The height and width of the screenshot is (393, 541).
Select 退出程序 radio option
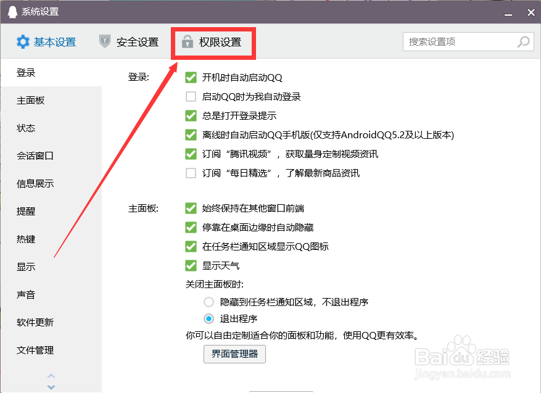coord(209,319)
